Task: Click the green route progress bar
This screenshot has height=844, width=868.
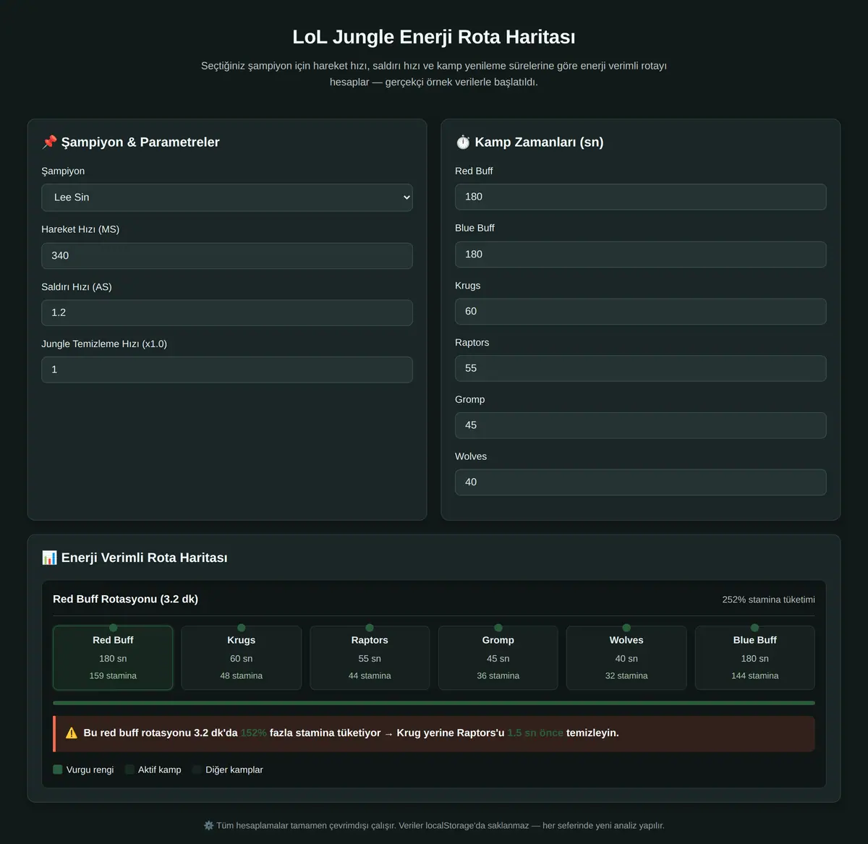Action: tap(434, 703)
